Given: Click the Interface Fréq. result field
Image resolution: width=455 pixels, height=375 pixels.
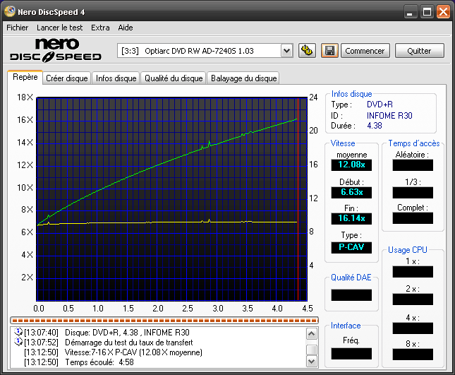Looking at the screenshot, I should (x=351, y=354).
